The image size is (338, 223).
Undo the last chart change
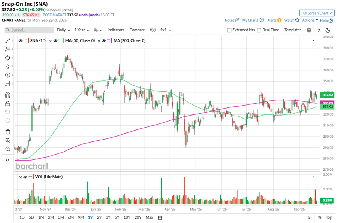7,112
